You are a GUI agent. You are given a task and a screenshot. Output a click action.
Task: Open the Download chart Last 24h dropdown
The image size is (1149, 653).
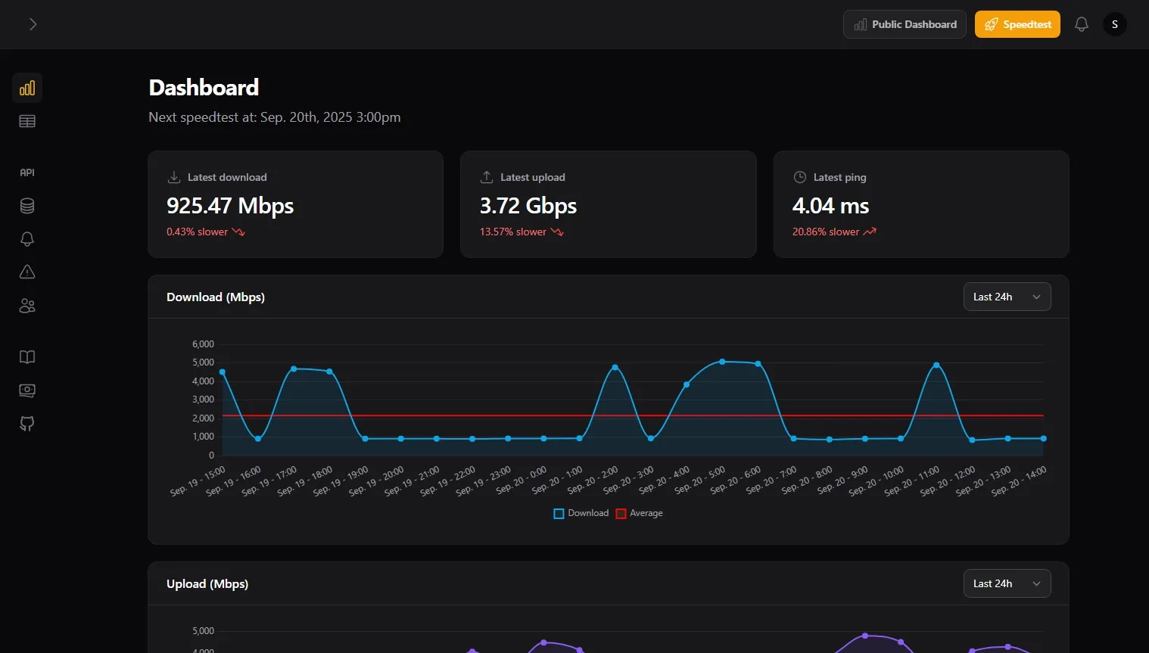coord(1007,297)
